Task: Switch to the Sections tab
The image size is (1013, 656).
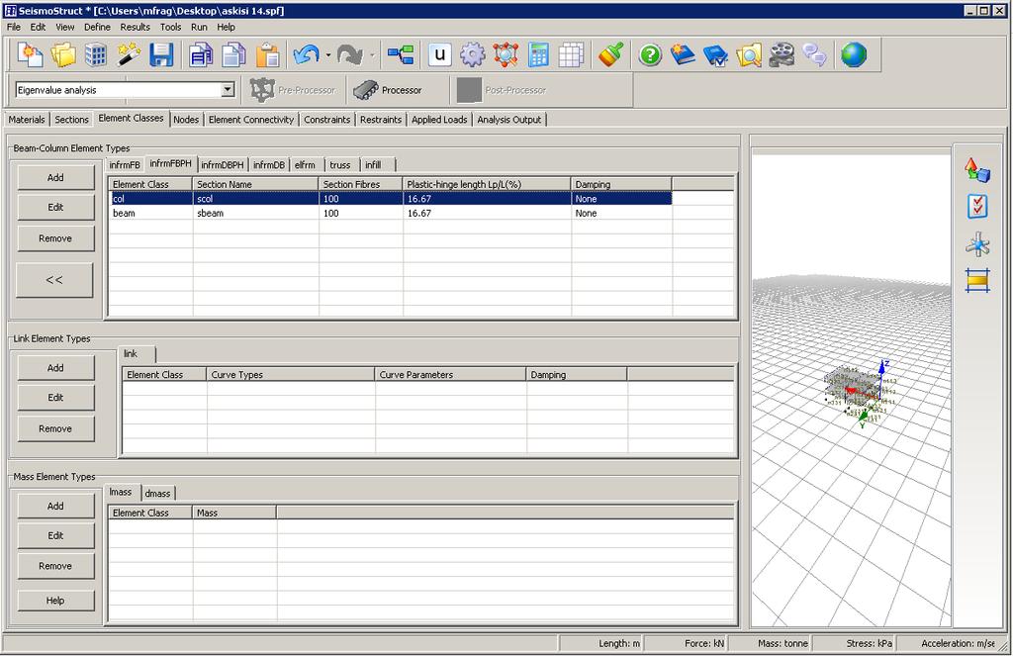Action: (71, 120)
